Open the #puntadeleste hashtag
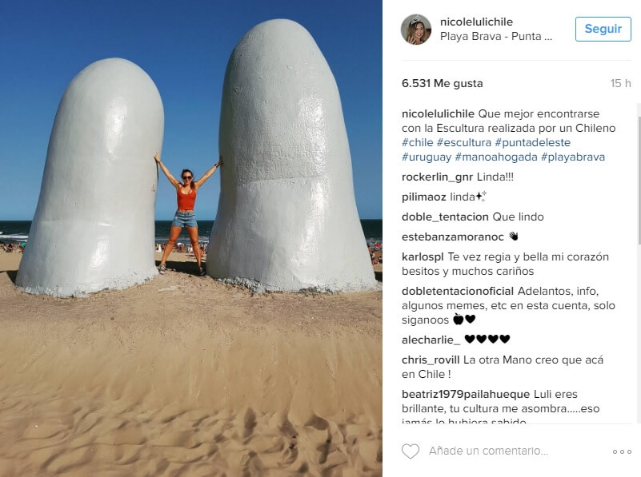641x477 pixels. (533, 142)
